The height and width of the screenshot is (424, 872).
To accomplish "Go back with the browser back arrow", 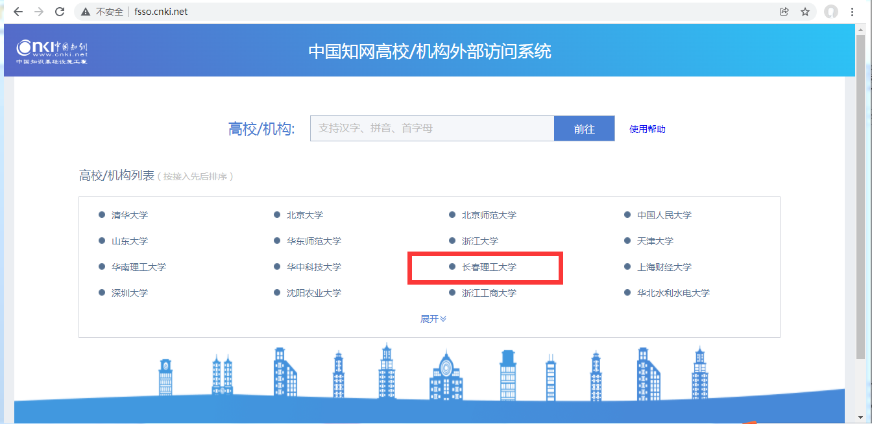I will coord(18,12).
